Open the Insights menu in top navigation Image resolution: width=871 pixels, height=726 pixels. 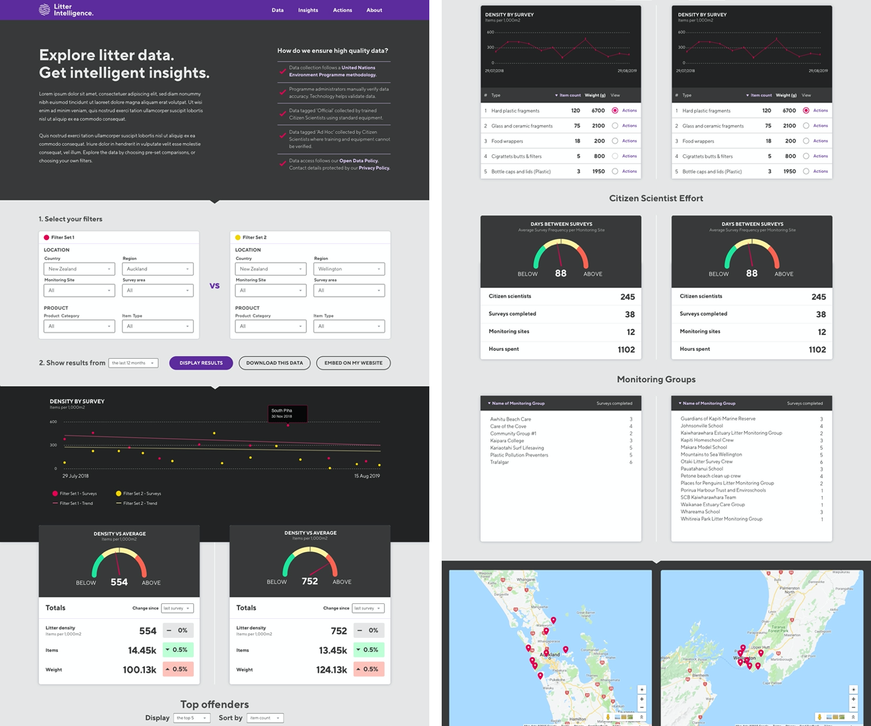click(308, 10)
